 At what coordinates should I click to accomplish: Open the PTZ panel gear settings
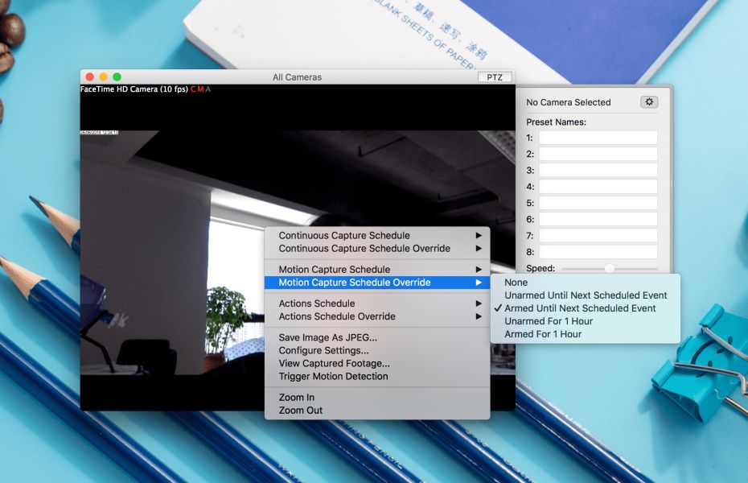(x=649, y=101)
